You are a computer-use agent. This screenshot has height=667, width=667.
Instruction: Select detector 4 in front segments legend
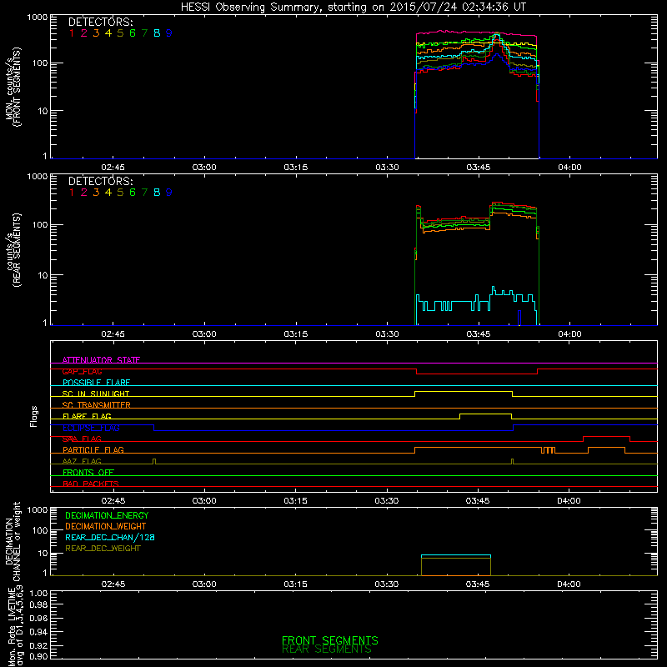pos(108,33)
